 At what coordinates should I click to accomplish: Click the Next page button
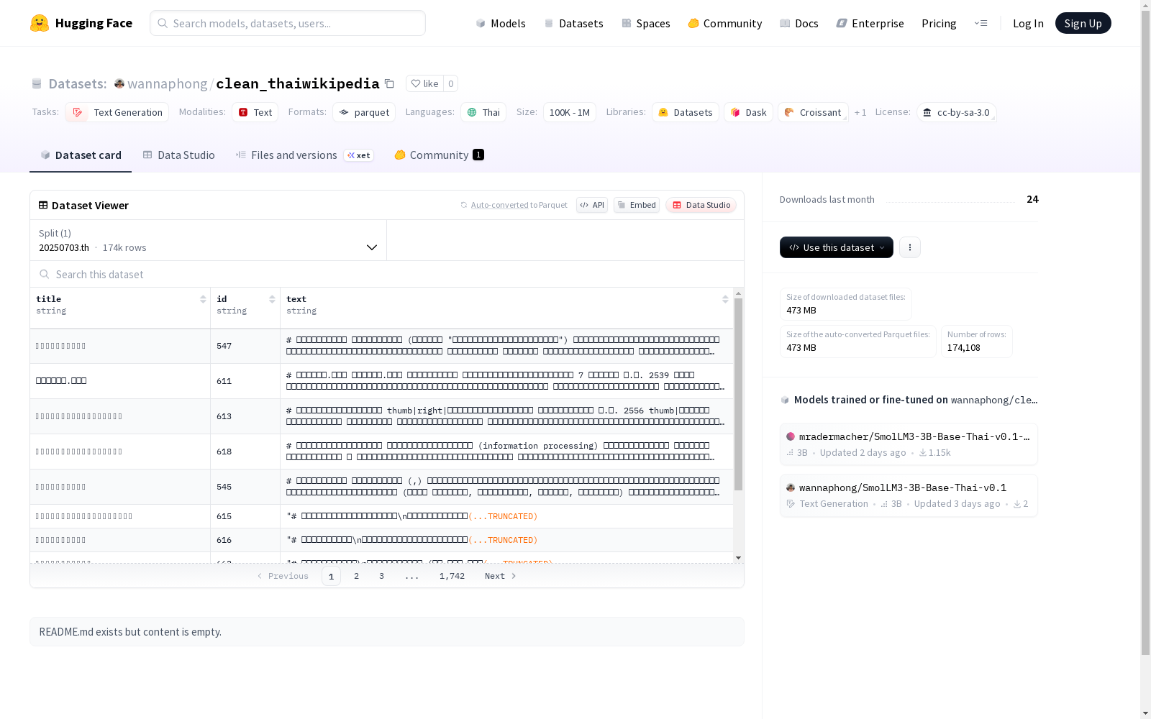501,576
